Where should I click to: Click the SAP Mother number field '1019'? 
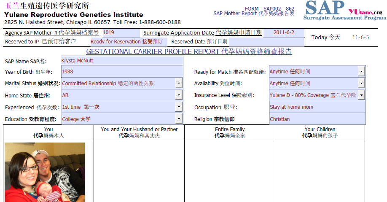(121, 33)
